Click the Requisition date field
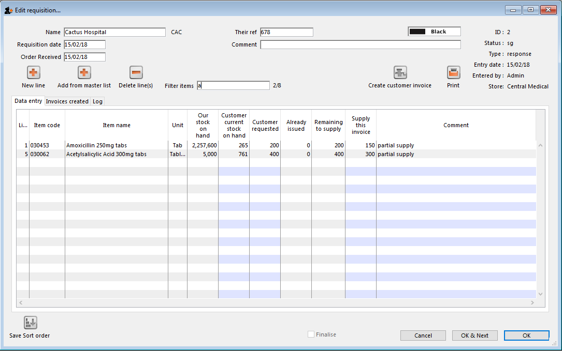The width and height of the screenshot is (562, 351). pos(84,44)
